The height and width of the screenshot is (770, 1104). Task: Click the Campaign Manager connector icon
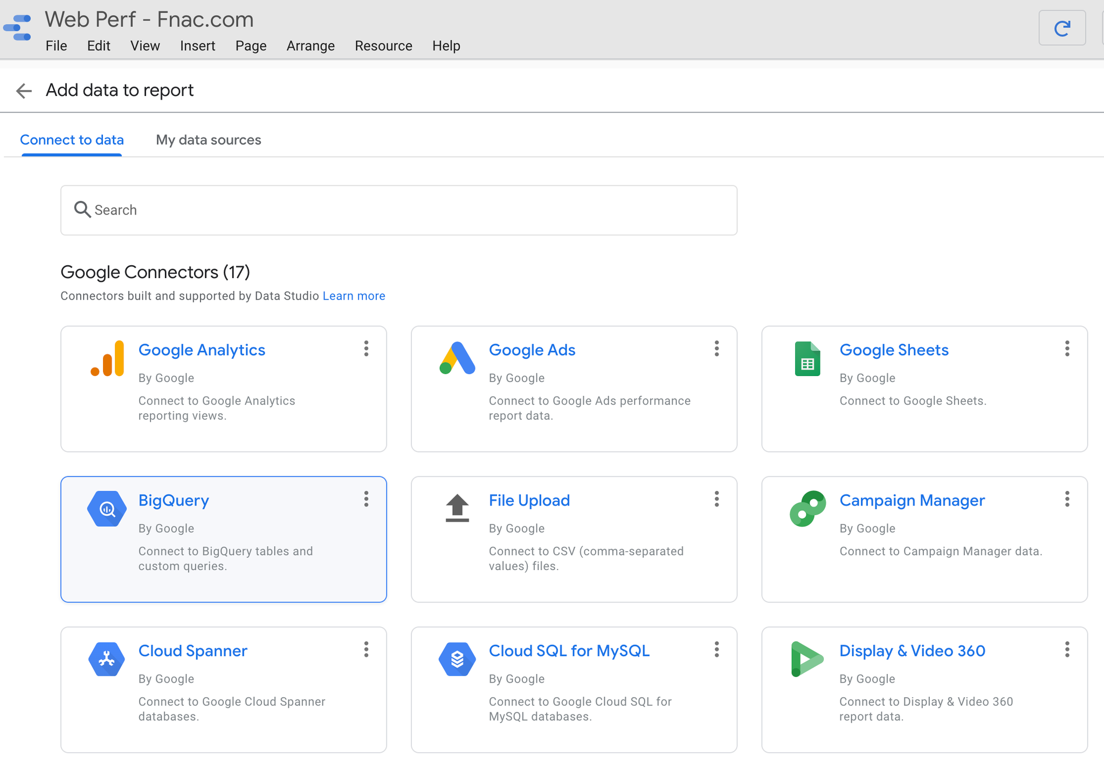point(807,508)
